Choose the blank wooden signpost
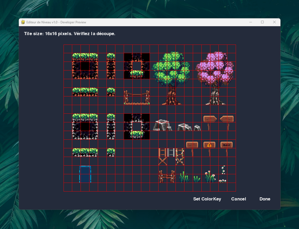This screenshot has width=299, height=229. coord(192,149)
